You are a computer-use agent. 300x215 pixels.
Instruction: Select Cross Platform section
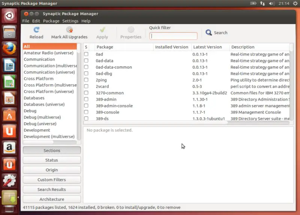[x=50, y=78]
